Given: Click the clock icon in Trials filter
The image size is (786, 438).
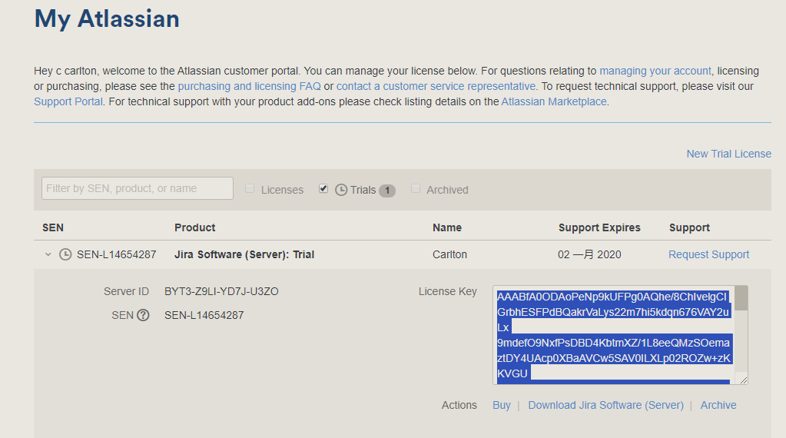Looking at the screenshot, I should (341, 190).
